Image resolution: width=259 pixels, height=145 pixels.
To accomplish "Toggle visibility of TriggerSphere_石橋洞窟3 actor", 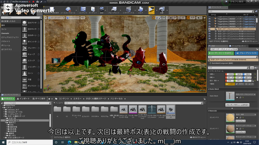I will click(x=209, y=24).
